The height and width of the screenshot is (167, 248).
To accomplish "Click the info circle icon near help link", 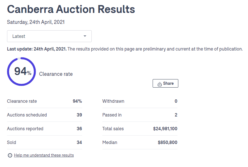I will (x=10, y=155).
